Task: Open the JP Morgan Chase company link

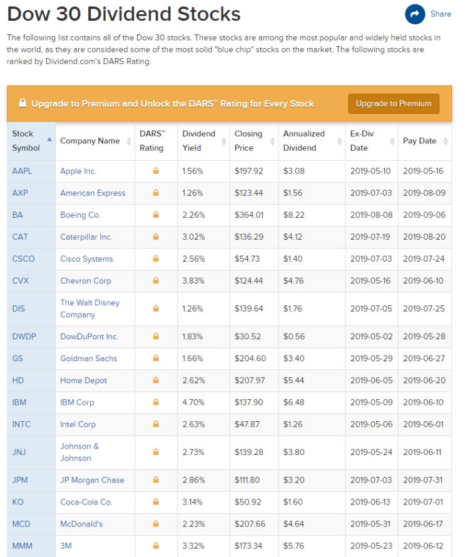Action: (x=92, y=480)
